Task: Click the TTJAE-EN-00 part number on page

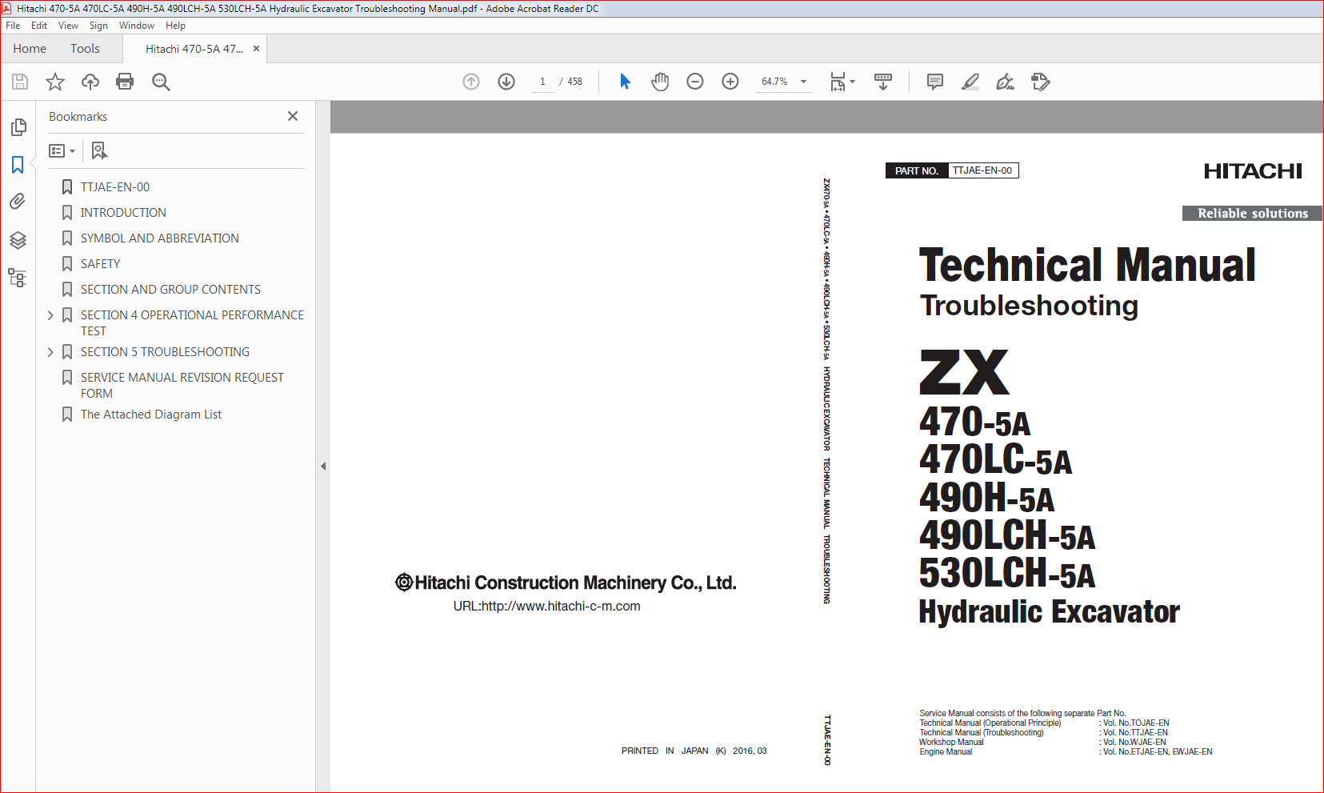Action: pos(982,170)
